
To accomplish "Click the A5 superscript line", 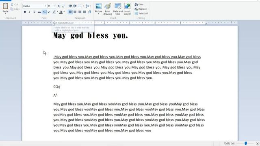I will click(x=55, y=95).
